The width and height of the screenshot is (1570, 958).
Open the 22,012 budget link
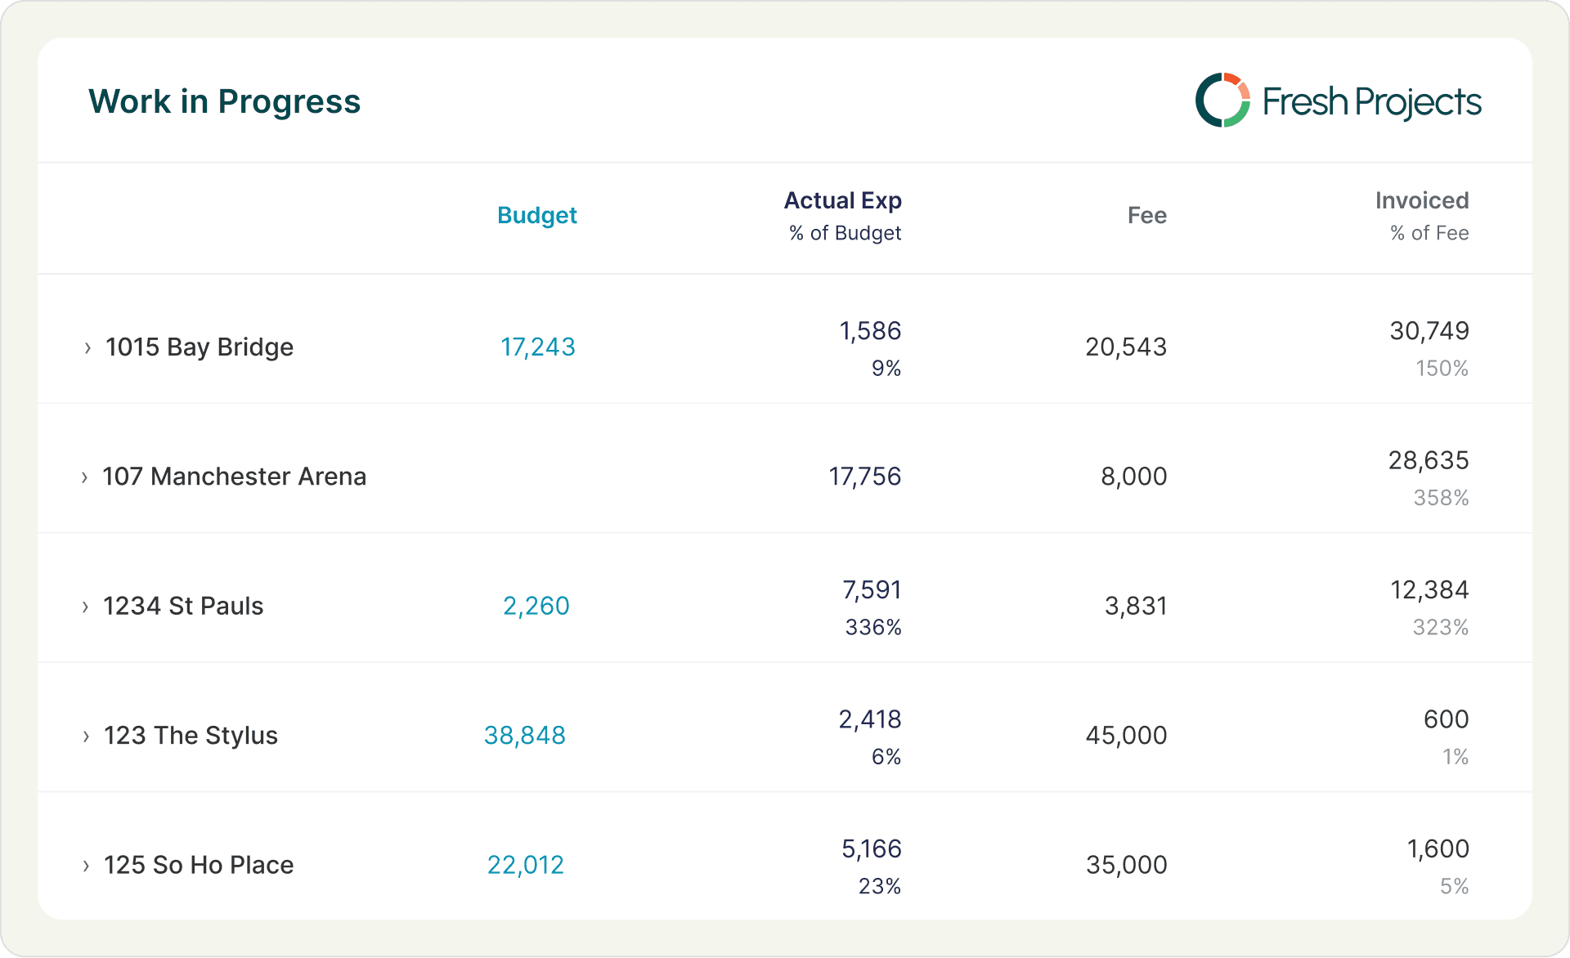525,865
